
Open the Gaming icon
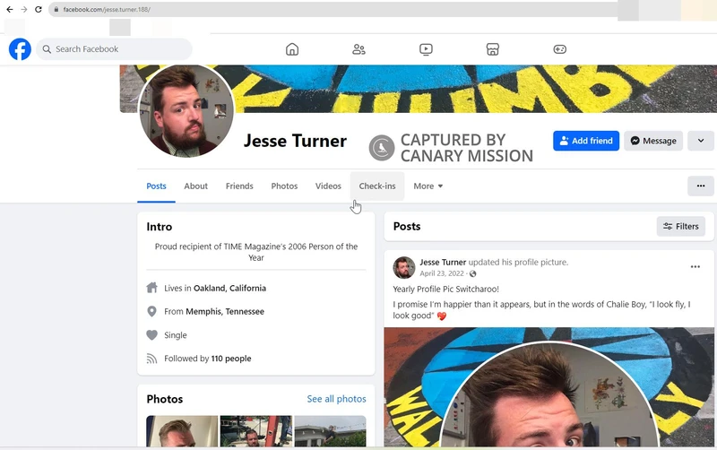click(x=559, y=49)
